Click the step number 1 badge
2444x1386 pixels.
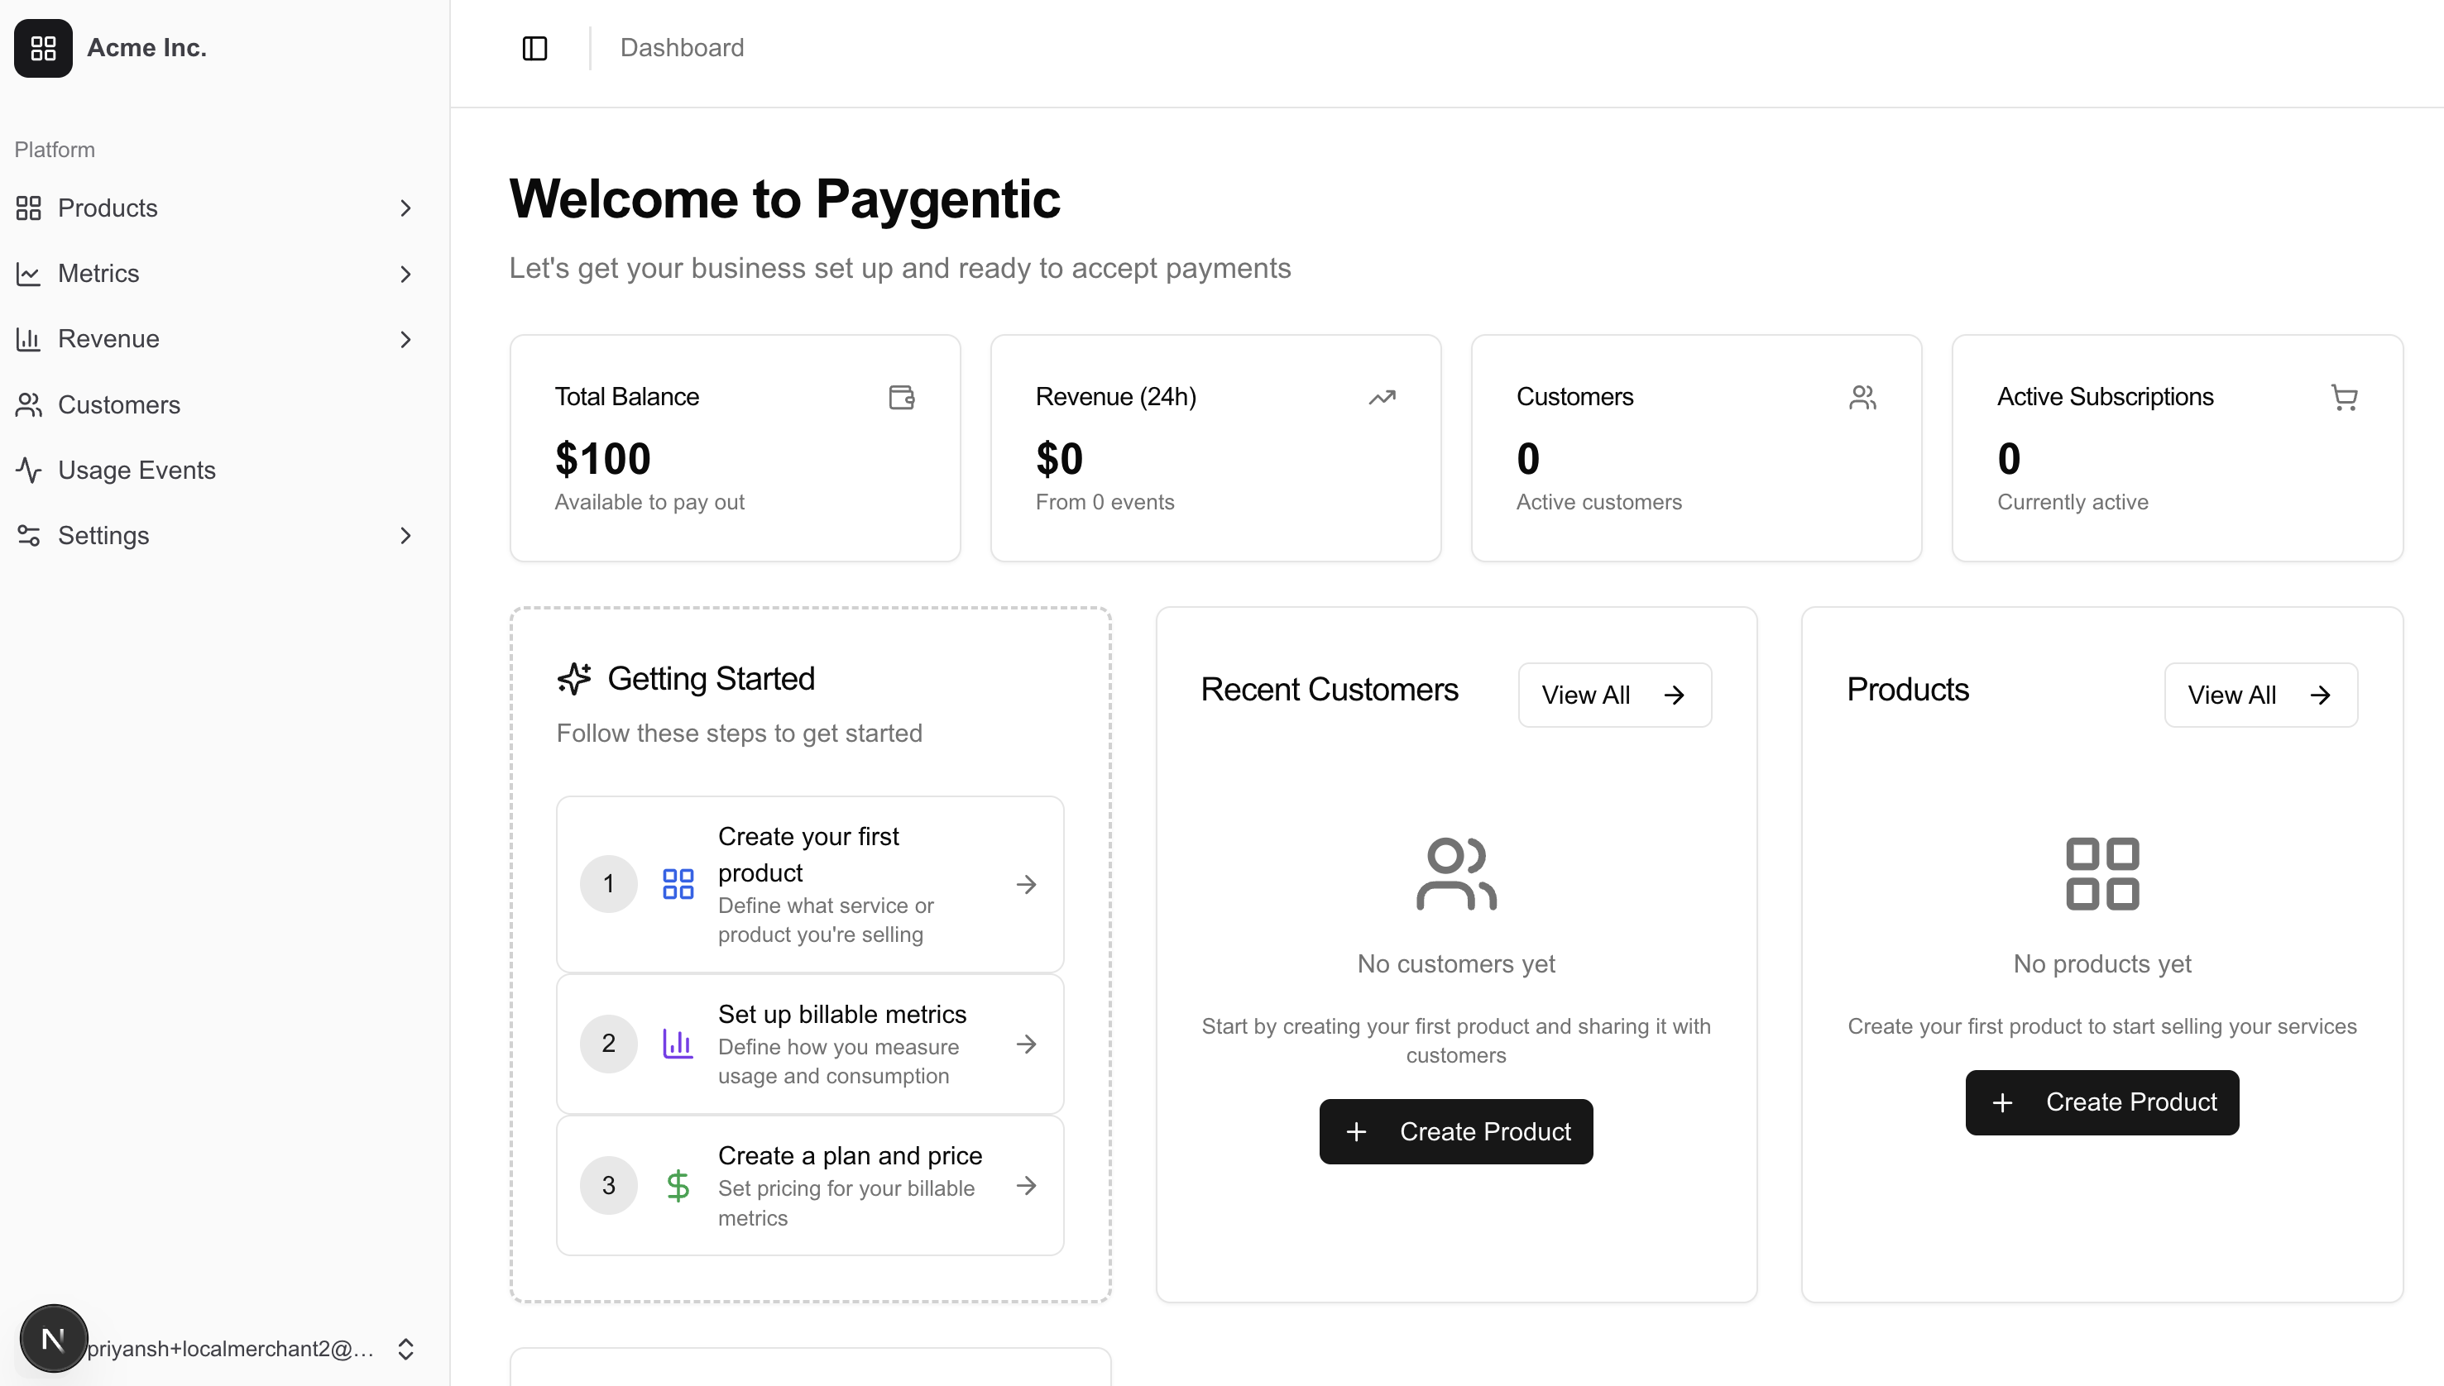tap(608, 883)
